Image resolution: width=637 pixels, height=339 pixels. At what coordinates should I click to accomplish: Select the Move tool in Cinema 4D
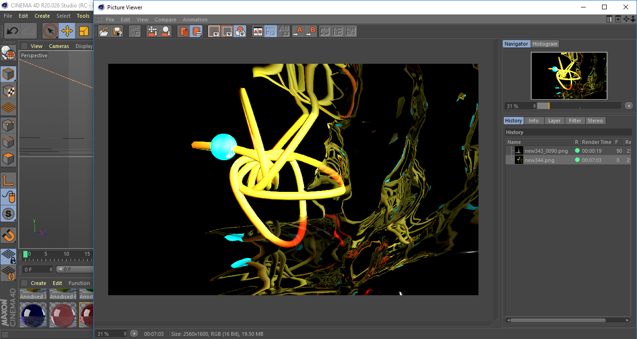click(67, 31)
